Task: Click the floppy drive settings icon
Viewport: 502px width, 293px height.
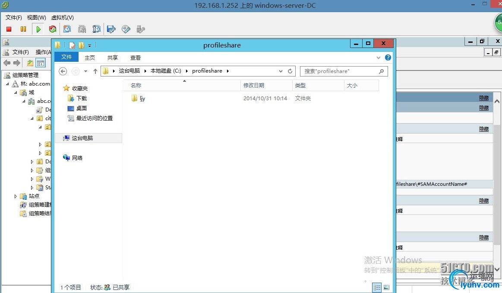Action: (x=111, y=29)
